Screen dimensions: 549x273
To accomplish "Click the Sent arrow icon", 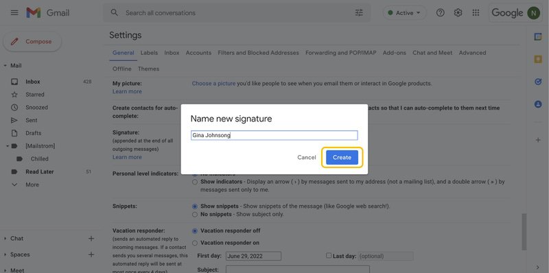I will [x=14, y=121].
